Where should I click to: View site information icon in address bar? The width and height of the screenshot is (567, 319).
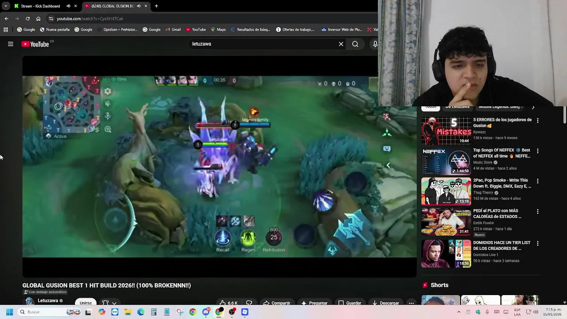(x=51, y=19)
